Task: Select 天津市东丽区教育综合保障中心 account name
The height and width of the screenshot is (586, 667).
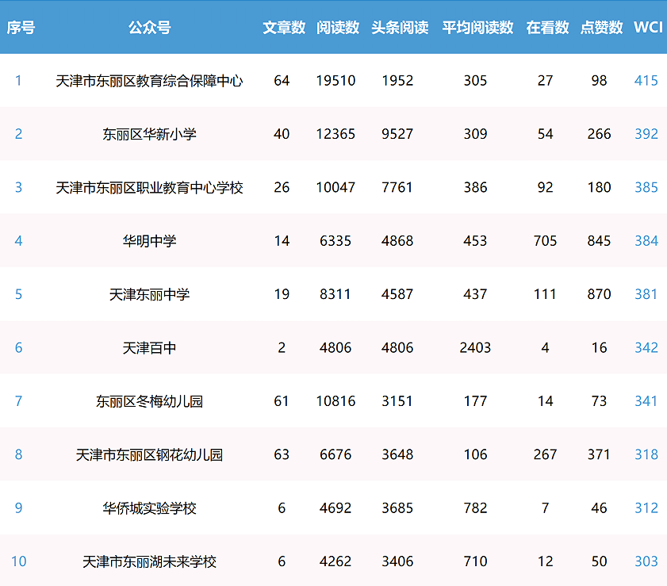Action: pos(149,81)
